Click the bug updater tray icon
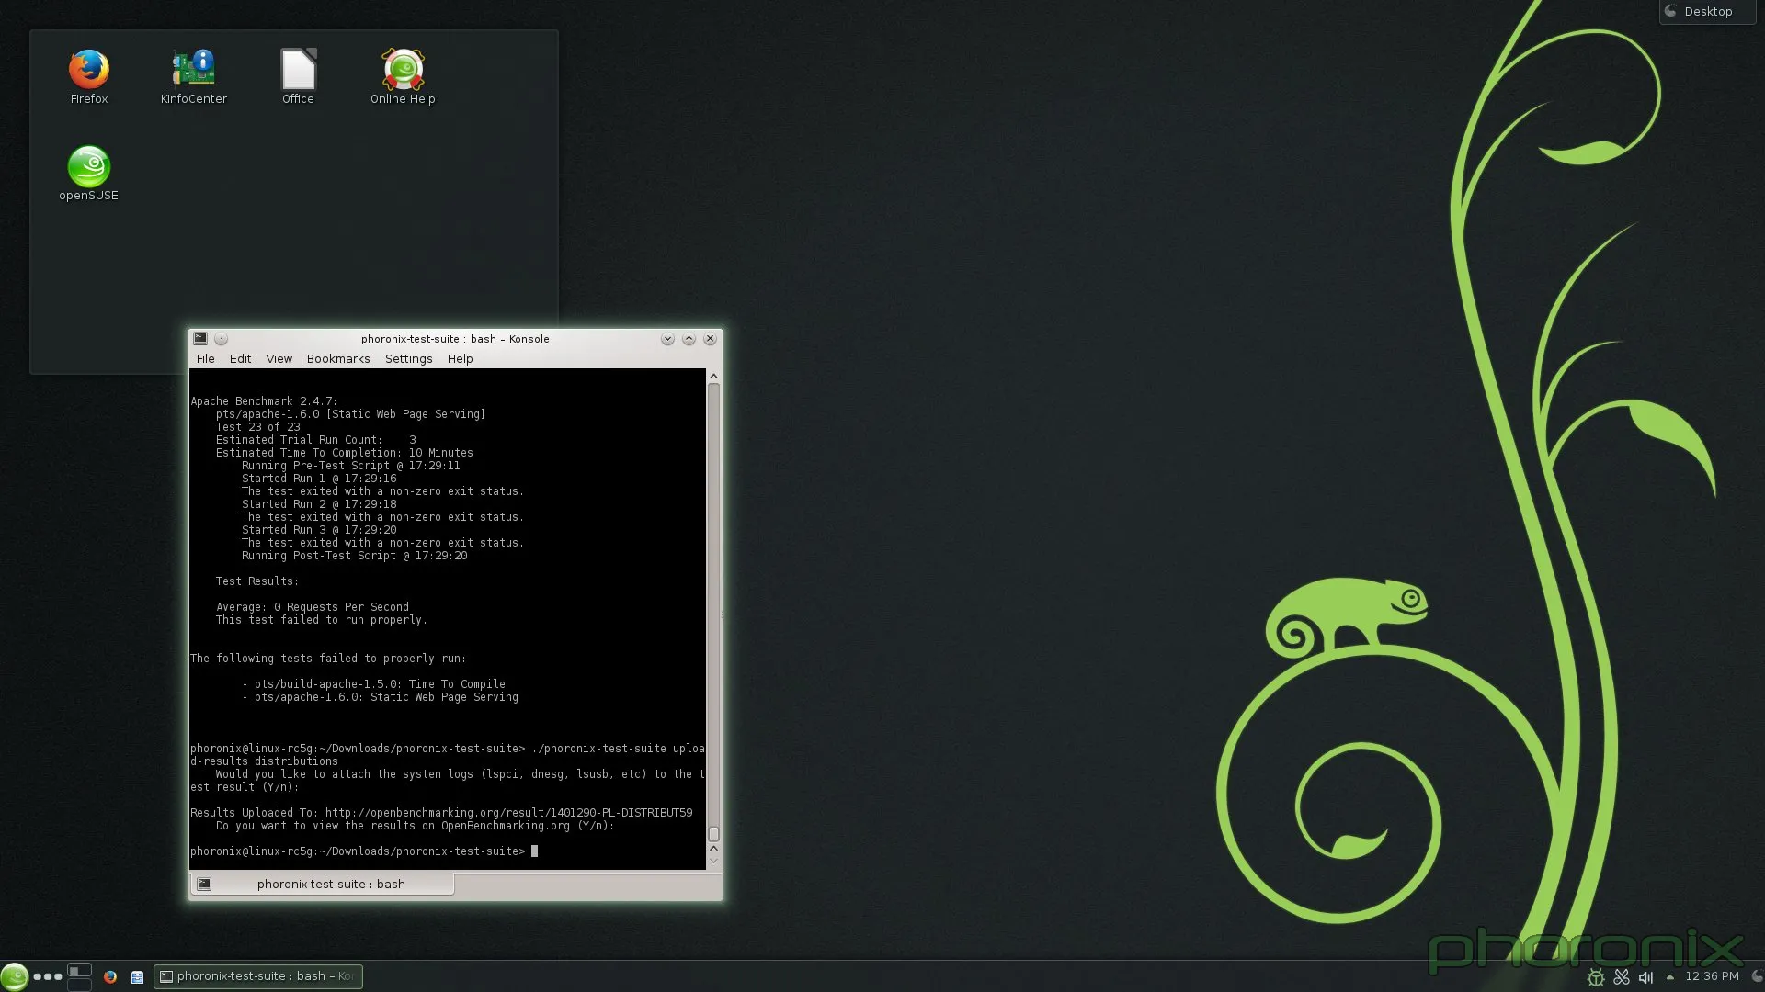The width and height of the screenshot is (1765, 992). point(1597,977)
